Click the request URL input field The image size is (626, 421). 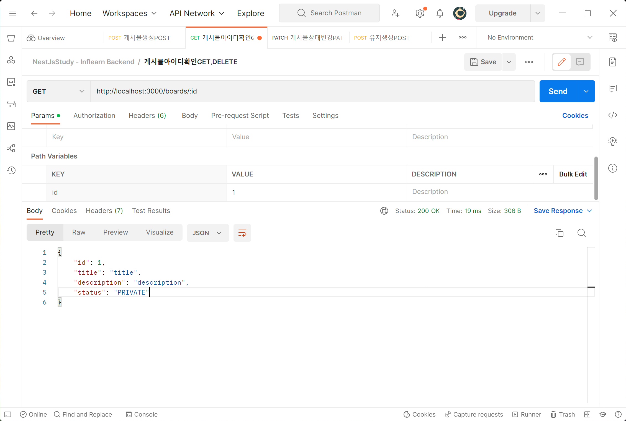[x=312, y=91]
